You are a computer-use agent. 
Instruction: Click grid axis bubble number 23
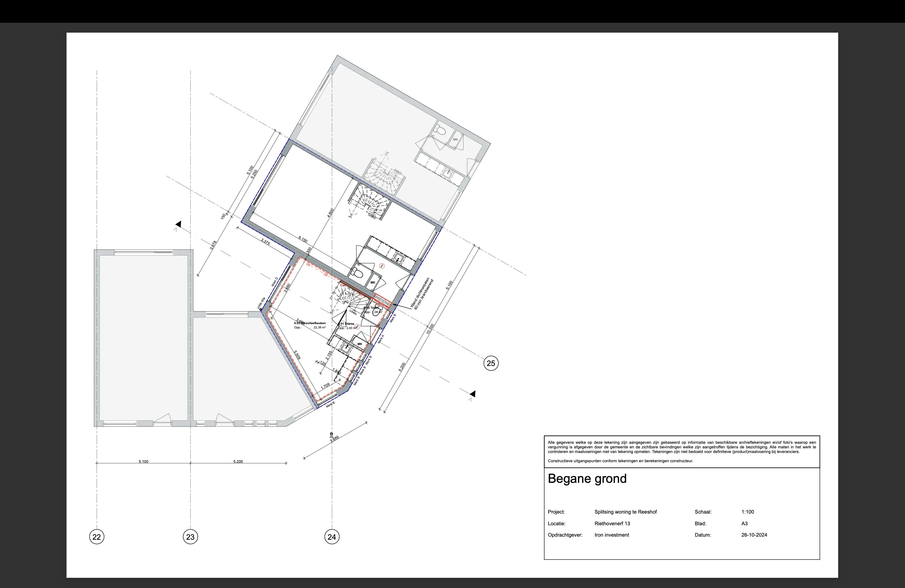pos(190,537)
